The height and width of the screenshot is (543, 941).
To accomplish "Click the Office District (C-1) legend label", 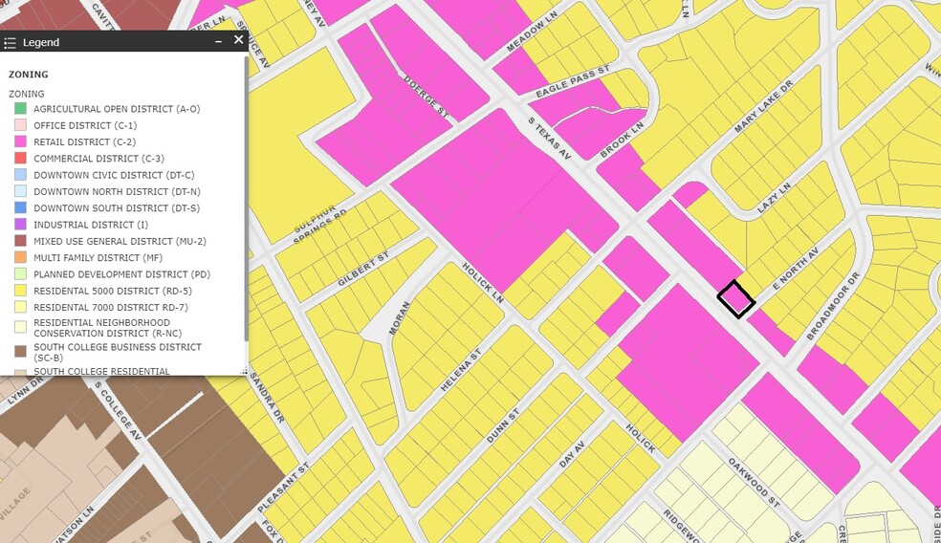I will pos(85,125).
